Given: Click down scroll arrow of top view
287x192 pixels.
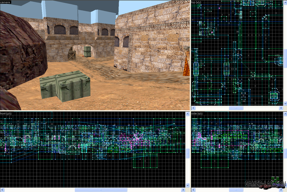Looking at the screenshot, I should (285, 104).
